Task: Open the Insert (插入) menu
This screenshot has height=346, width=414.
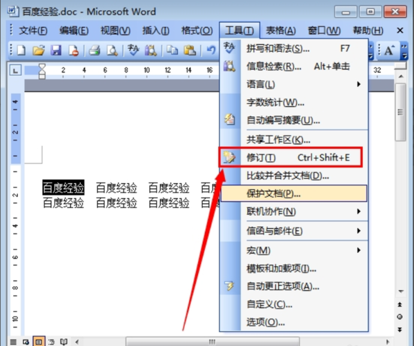Action: [156, 30]
